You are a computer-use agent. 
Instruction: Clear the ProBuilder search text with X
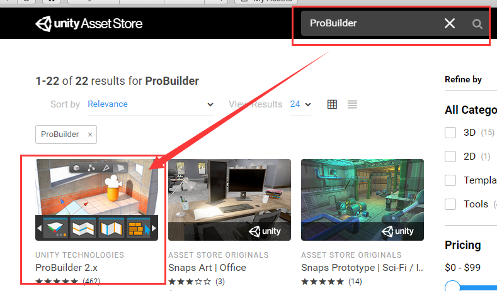[450, 23]
